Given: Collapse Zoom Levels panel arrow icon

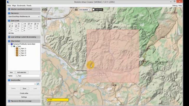Looking at the screenshot, I should (x=9, y=21).
